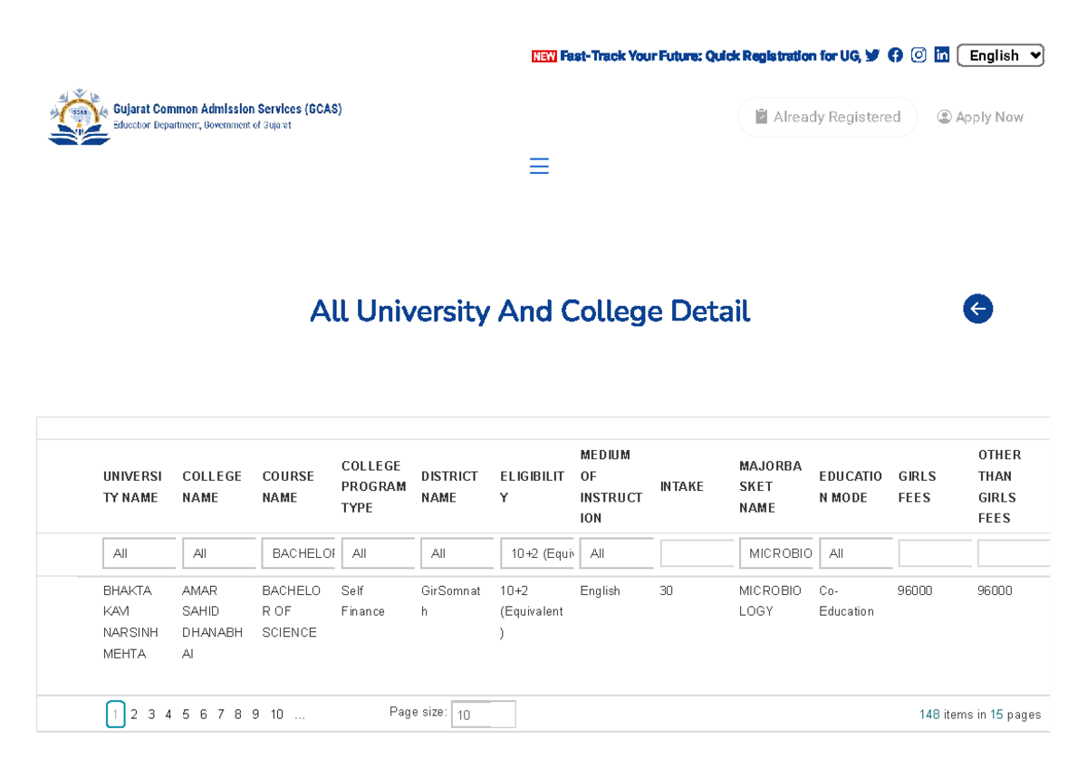This screenshot has width=1087, height=768.
Task: Click the BACHELOR OF SCIENCE cell
Action: click(x=292, y=611)
